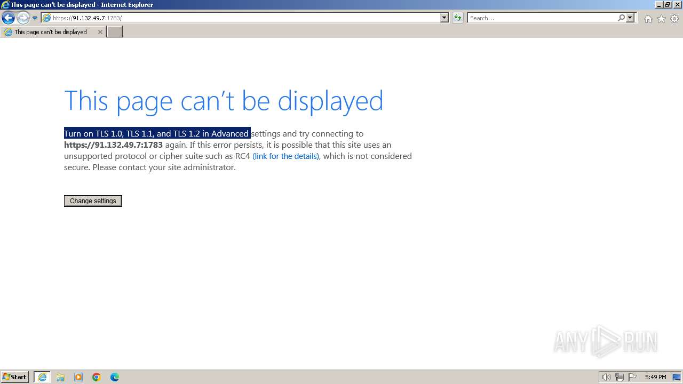Open File Explorer folder taskbar icon
This screenshot has width=683, height=384.
click(60, 377)
